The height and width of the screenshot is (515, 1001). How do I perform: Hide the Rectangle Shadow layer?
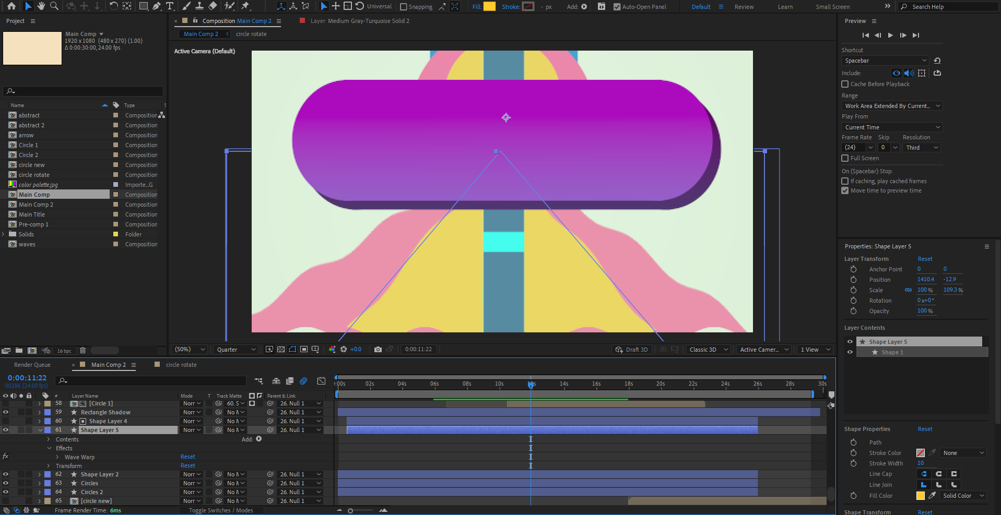click(6, 412)
